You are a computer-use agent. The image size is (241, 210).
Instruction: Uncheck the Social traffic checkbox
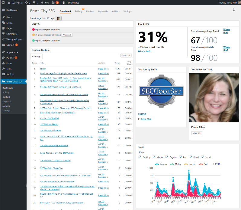click(x=203, y=157)
